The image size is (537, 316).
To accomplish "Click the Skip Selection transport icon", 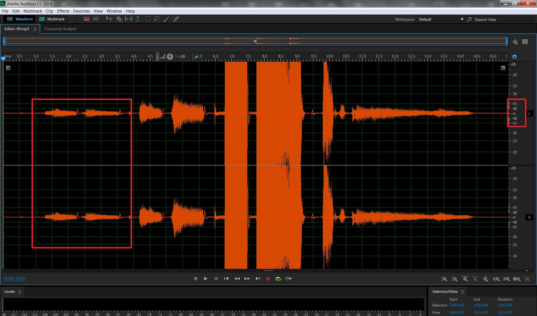I will 289,279.
